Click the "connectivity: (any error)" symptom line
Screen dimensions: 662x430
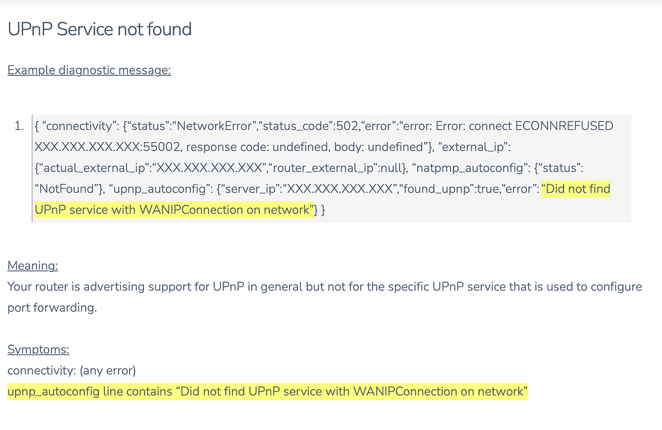click(x=72, y=370)
